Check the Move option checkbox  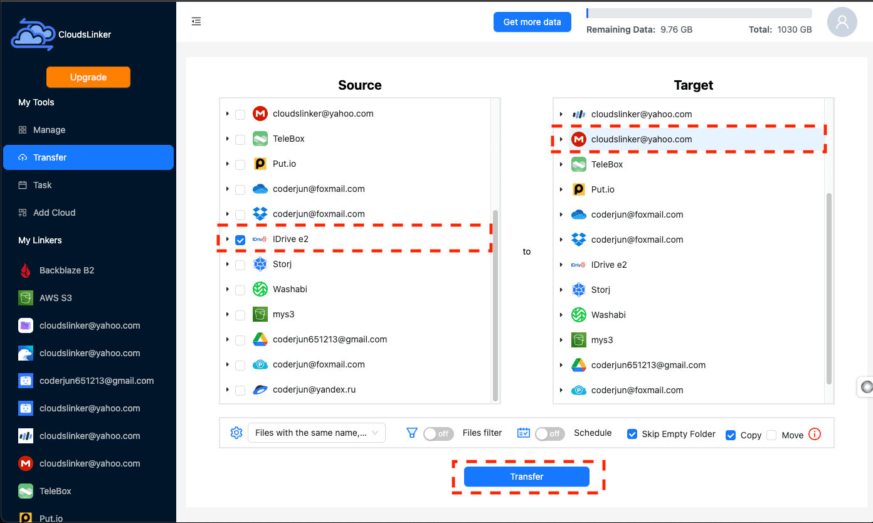pos(771,435)
